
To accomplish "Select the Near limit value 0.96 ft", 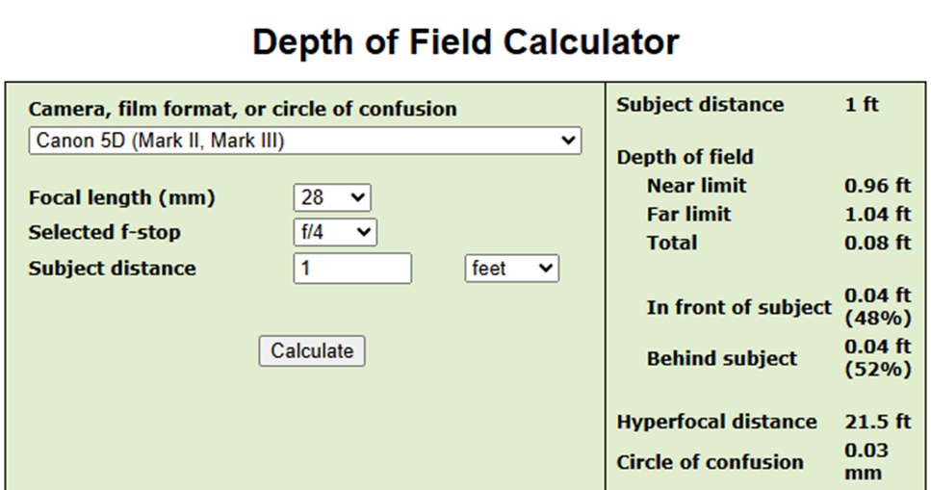I will pos(876,186).
